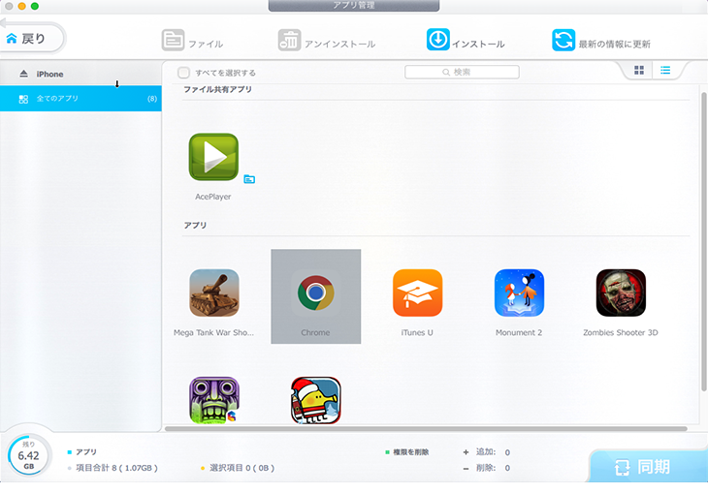Click the Refresh latest info icon

point(563,40)
